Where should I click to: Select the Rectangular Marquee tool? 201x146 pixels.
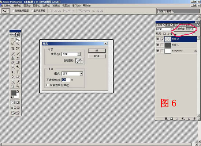(12, 40)
